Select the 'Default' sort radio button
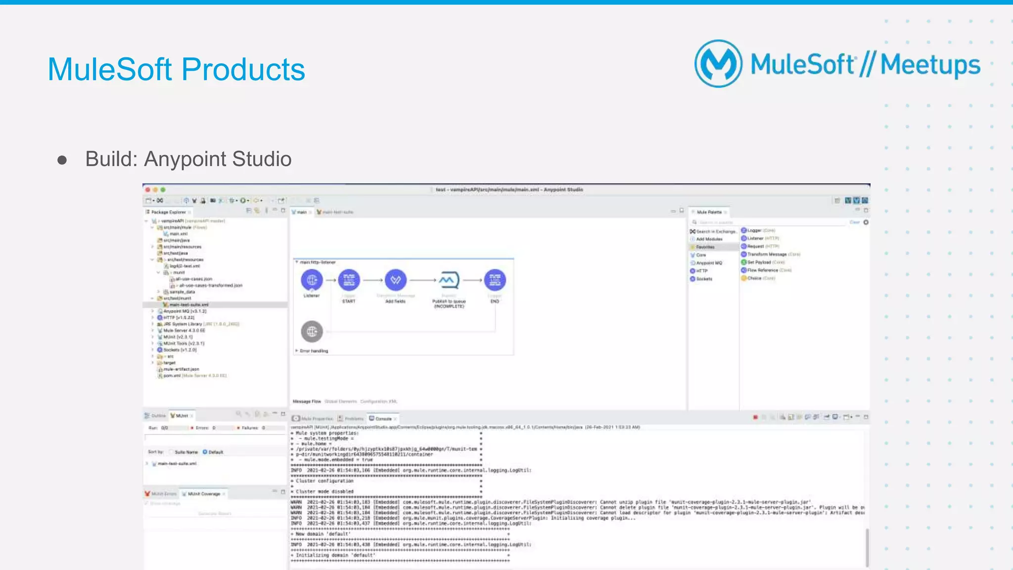 pyautogui.click(x=205, y=452)
